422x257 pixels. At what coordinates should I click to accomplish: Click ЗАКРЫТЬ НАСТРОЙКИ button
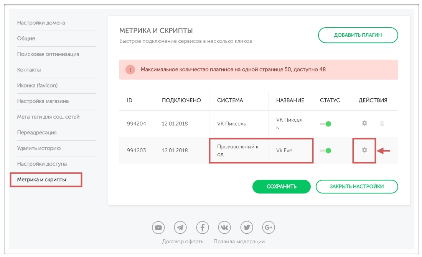pos(356,187)
